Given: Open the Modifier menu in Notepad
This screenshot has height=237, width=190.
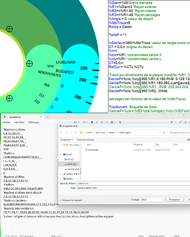Looking at the screenshot, I should [19, 122].
